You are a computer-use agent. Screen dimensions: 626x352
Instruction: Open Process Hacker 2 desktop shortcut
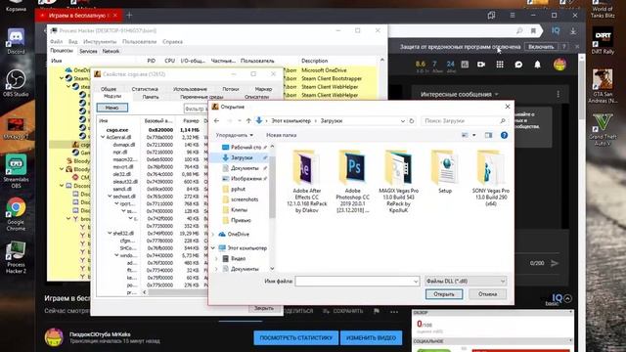click(16, 257)
